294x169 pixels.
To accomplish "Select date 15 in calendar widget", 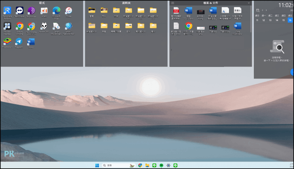I will click(283, 20).
